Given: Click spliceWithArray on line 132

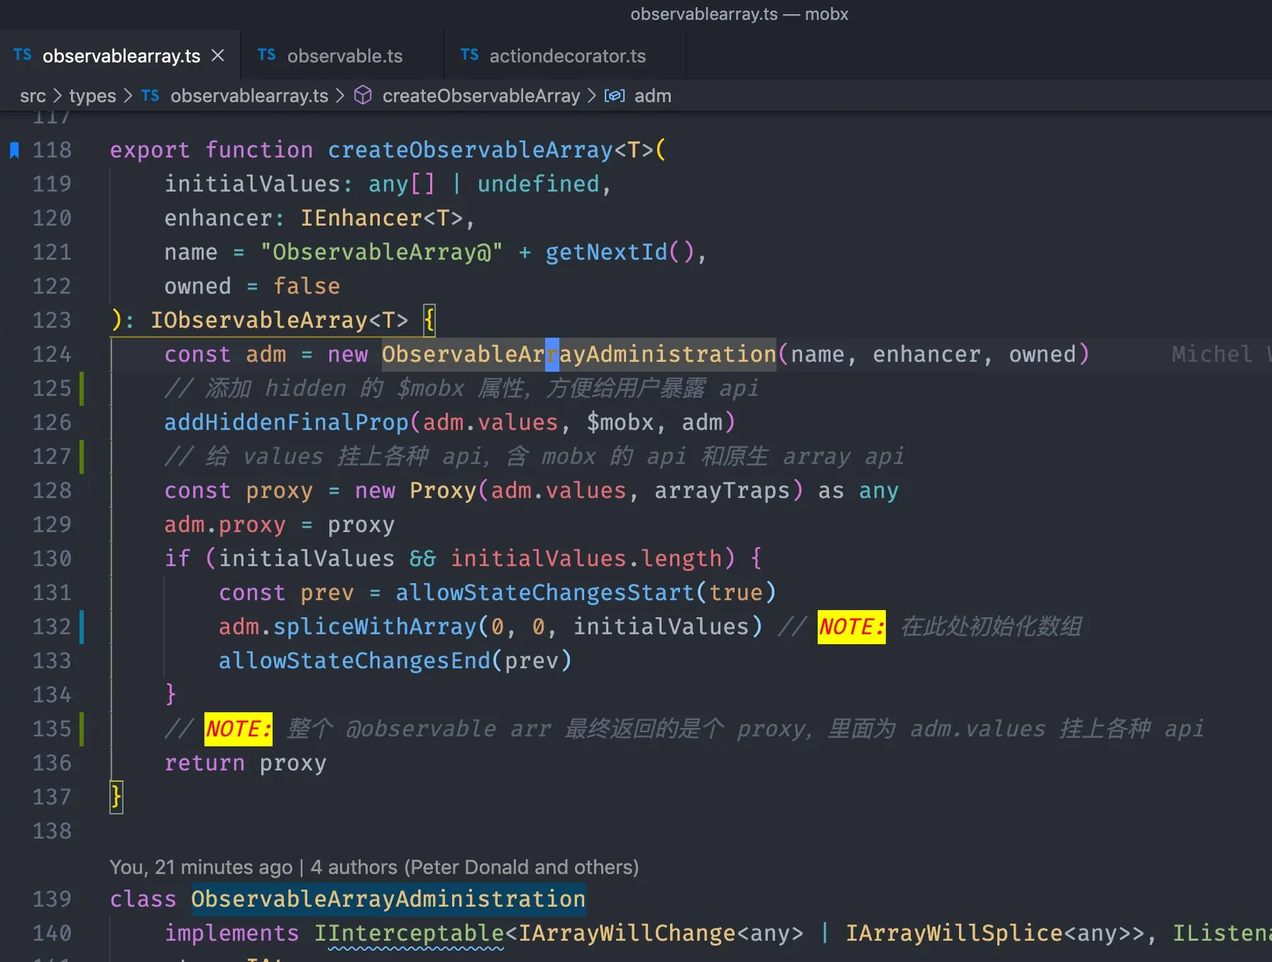Looking at the screenshot, I should 375,626.
